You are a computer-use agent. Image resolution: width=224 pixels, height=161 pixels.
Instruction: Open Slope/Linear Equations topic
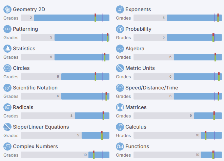tap(41, 127)
